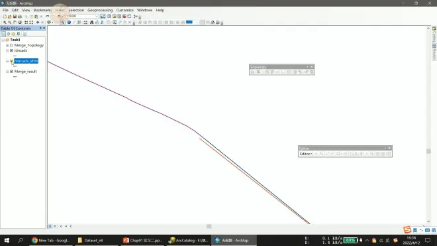
Task: Toggle idroads layer visibility checkbox
Action: (x=11, y=50)
